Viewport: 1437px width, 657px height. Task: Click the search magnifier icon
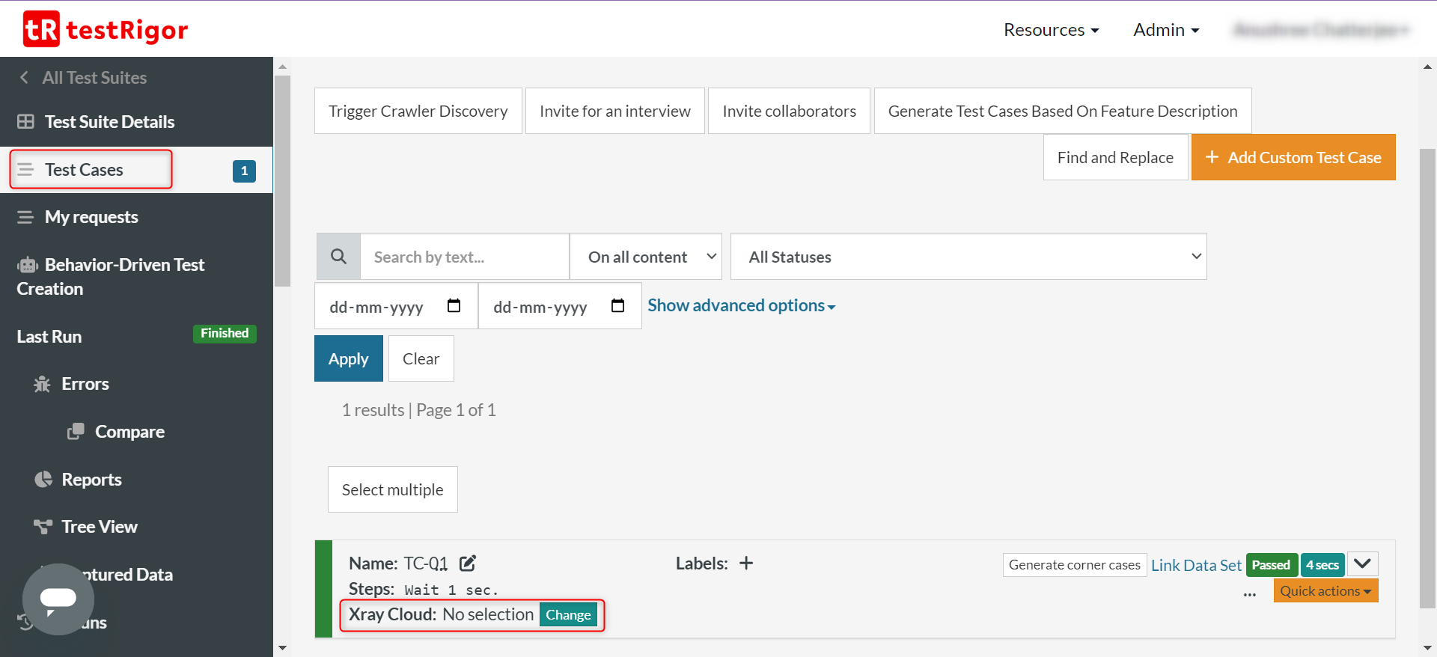point(338,257)
